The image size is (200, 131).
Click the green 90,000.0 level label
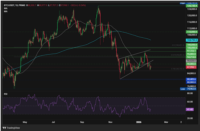pos(192,64)
